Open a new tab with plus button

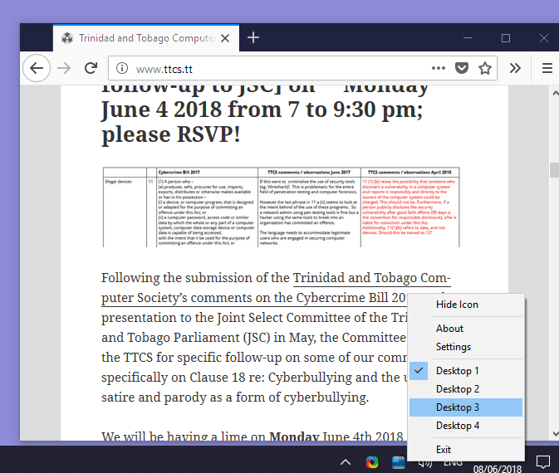pos(253,37)
